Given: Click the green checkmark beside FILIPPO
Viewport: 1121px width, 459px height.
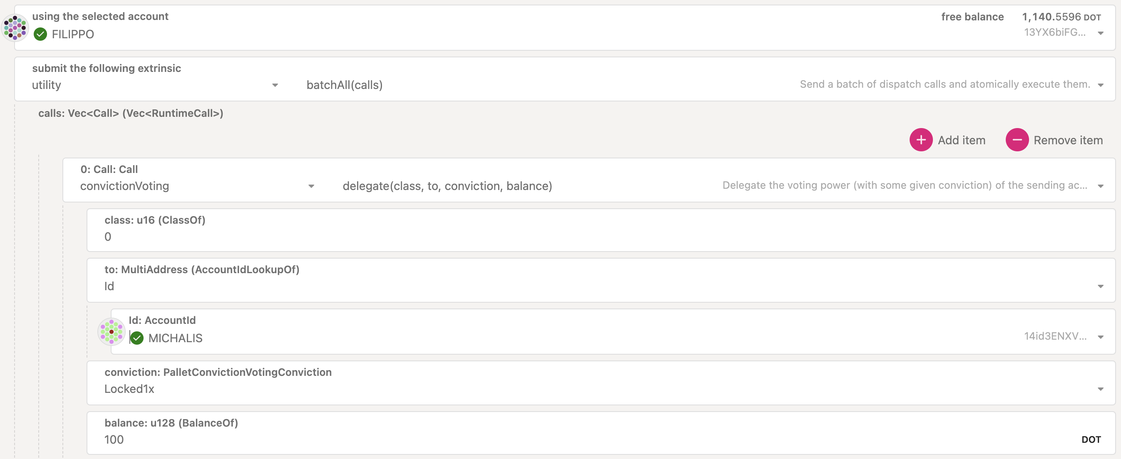Looking at the screenshot, I should tap(40, 34).
